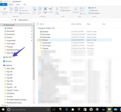Click the HP icon on taskbar
The width and height of the screenshot is (121, 112).
click(x=91, y=110)
